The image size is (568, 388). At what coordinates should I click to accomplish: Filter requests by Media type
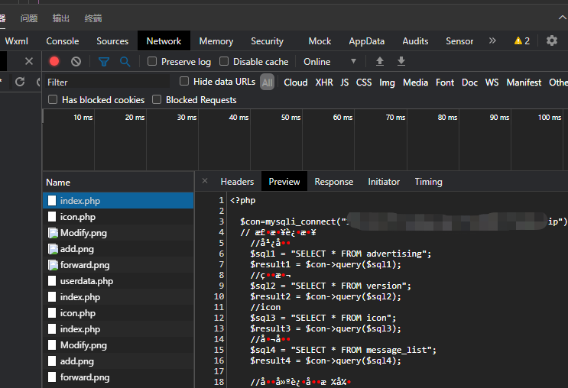(416, 82)
